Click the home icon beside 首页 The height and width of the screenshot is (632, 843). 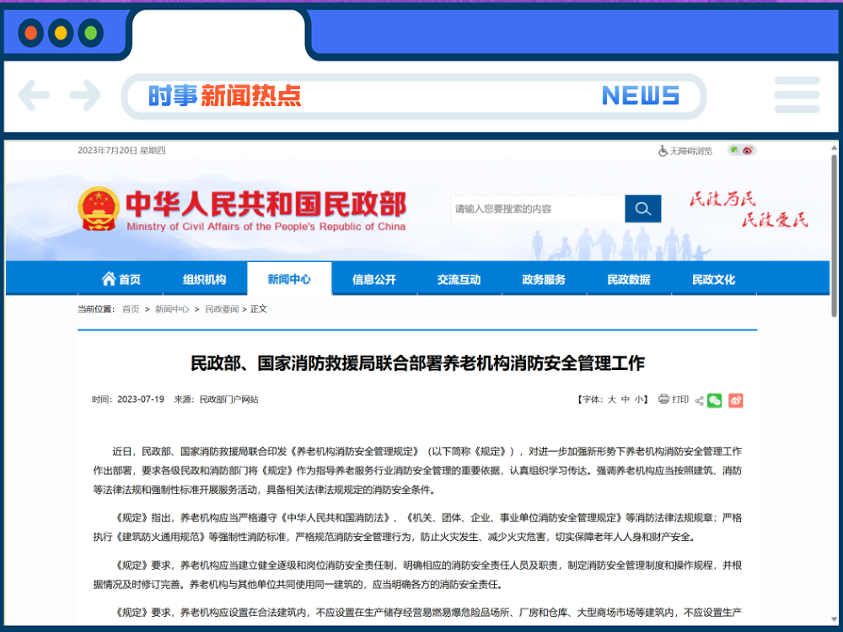(x=109, y=280)
